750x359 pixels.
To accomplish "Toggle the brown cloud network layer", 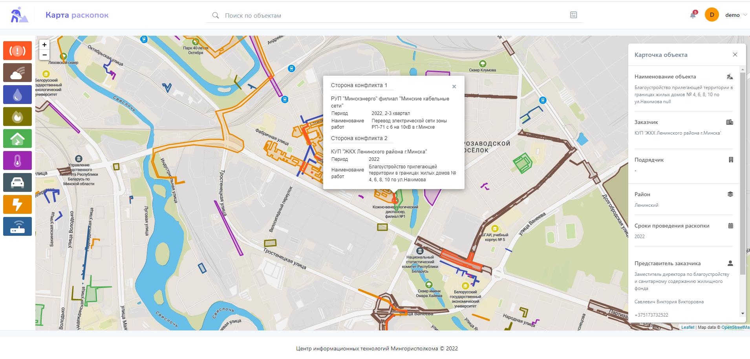I will pos(17,73).
